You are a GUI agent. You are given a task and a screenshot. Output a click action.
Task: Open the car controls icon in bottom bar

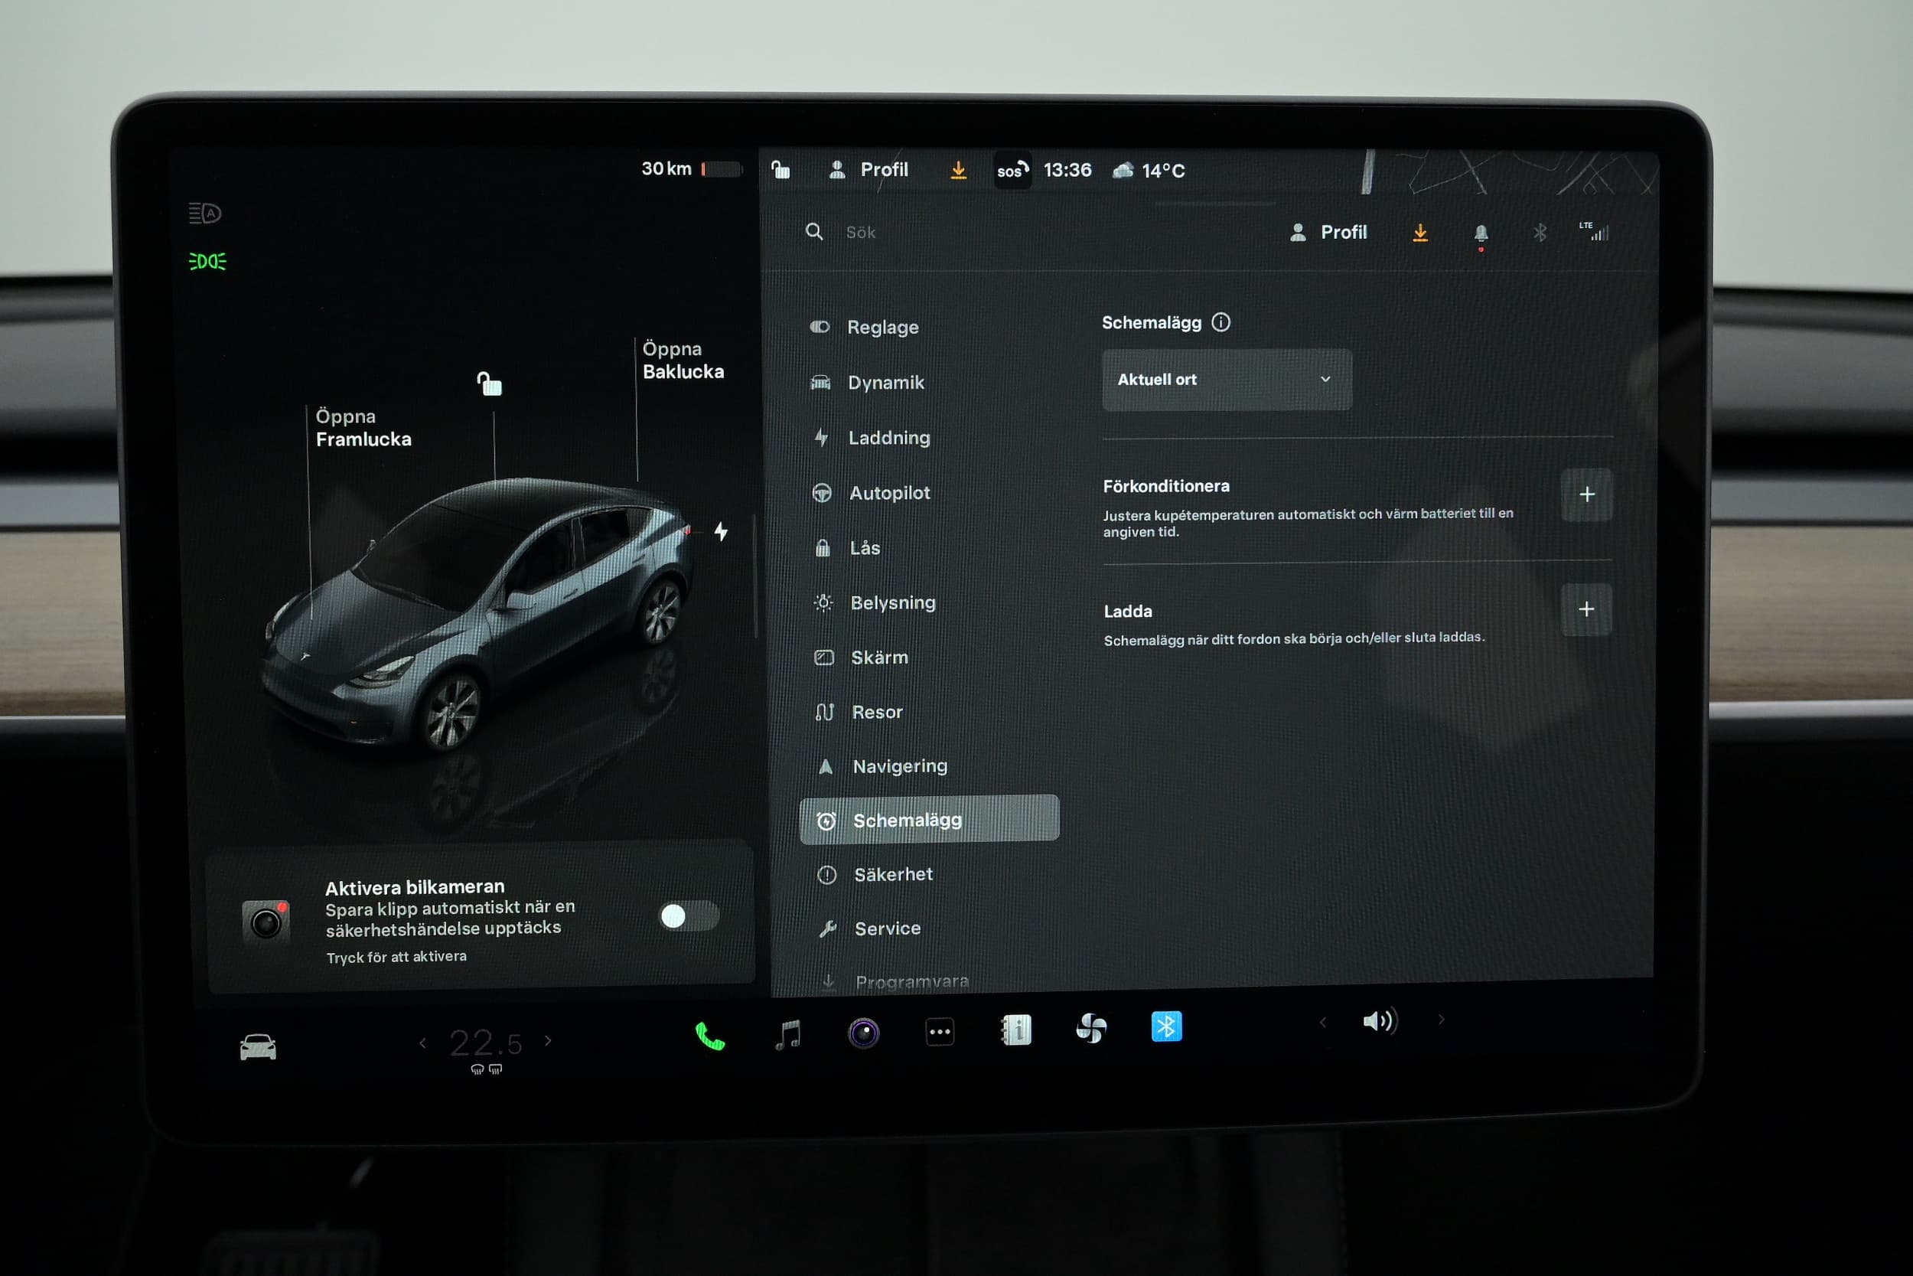coord(258,1047)
